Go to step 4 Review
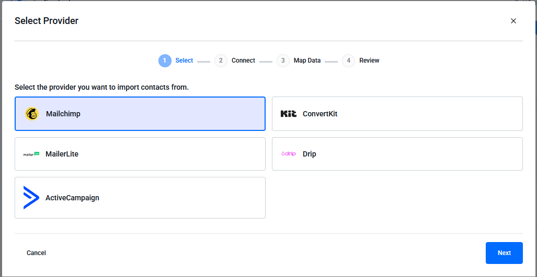This screenshot has width=537, height=277. [361, 61]
